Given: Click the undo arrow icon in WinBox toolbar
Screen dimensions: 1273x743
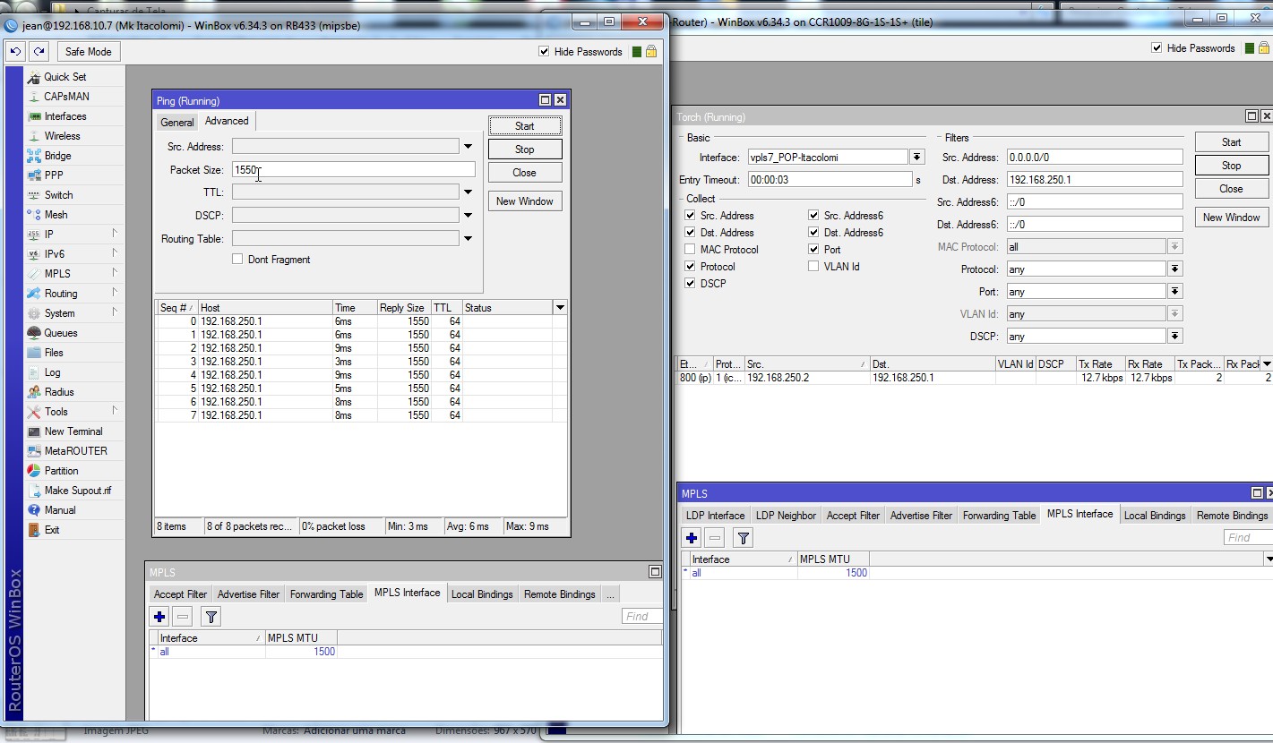Looking at the screenshot, I should click(15, 52).
